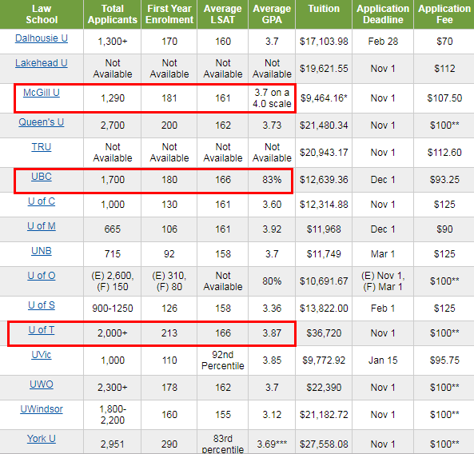Image resolution: width=474 pixels, height=454 pixels.
Task: Visit the U of M link
Action: (x=42, y=226)
